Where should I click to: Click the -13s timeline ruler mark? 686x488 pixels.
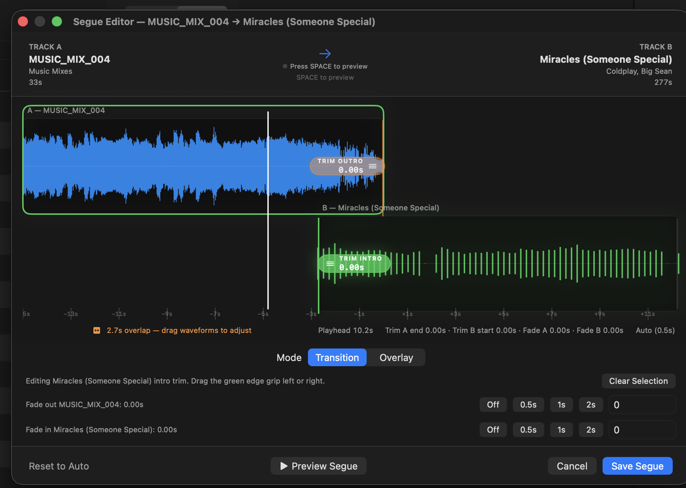pyautogui.click(x=71, y=314)
